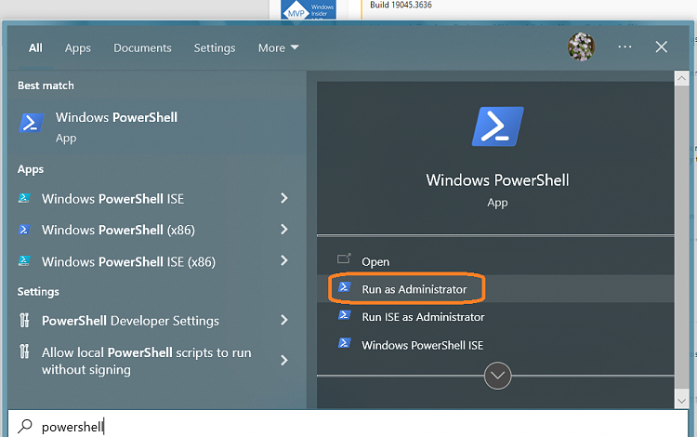Screen dimensions: 697x437
Task: Expand PowerShell Developer Settings chevron
Action: click(x=284, y=320)
